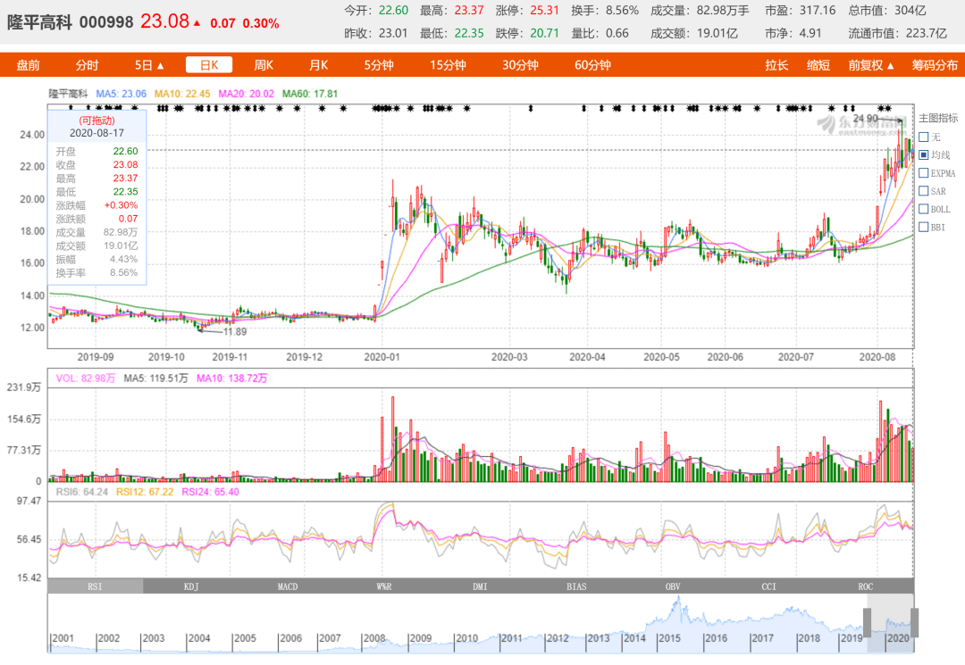
Task: Click the 2008 marker in the overview timeline
Action: [374, 638]
